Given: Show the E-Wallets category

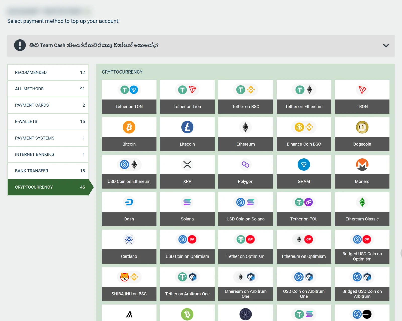Looking at the screenshot, I should tap(48, 122).
